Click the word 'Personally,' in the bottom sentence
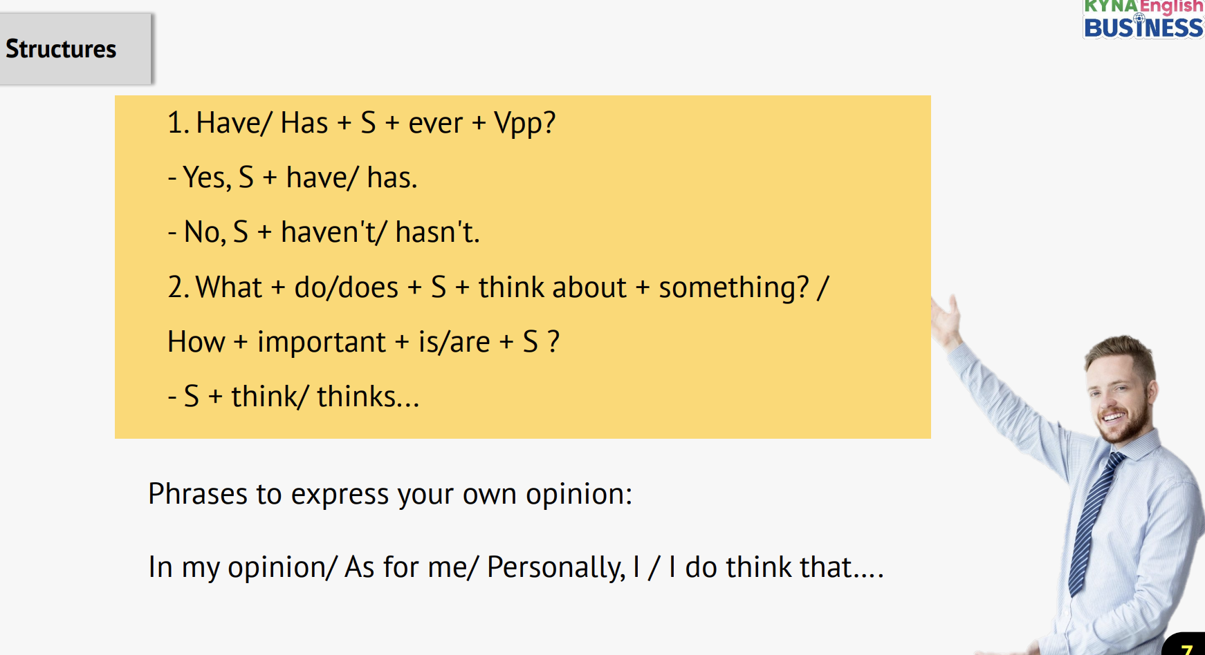 [555, 567]
